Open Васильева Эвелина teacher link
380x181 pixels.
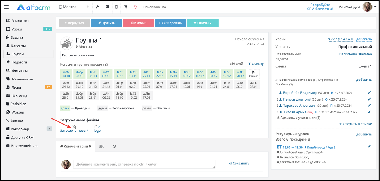[356, 54]
